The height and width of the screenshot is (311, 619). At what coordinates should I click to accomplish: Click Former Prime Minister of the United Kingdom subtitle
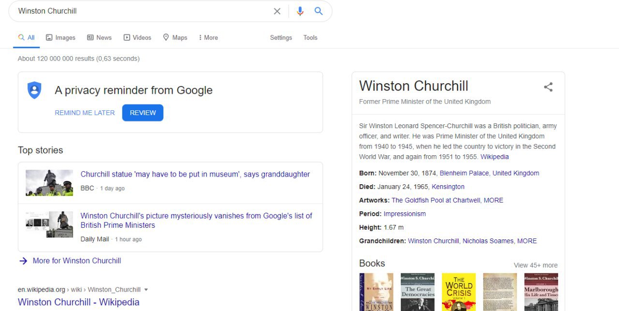(425, 102)
